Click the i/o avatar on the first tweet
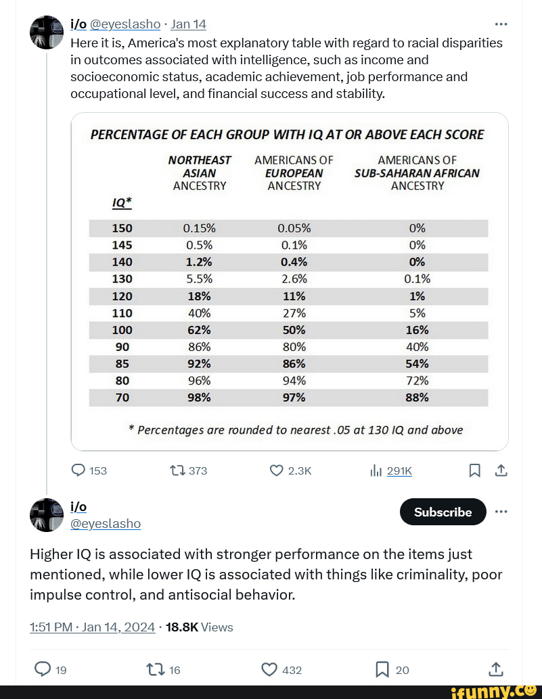Image resolution: width=542 pixels, height=699 pixels. [x=47, y=31]
